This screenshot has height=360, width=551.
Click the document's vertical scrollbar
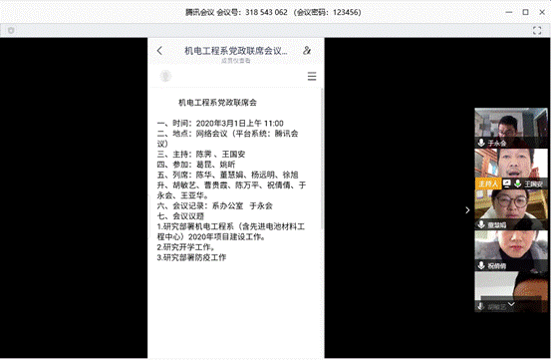tap(322, 159)
